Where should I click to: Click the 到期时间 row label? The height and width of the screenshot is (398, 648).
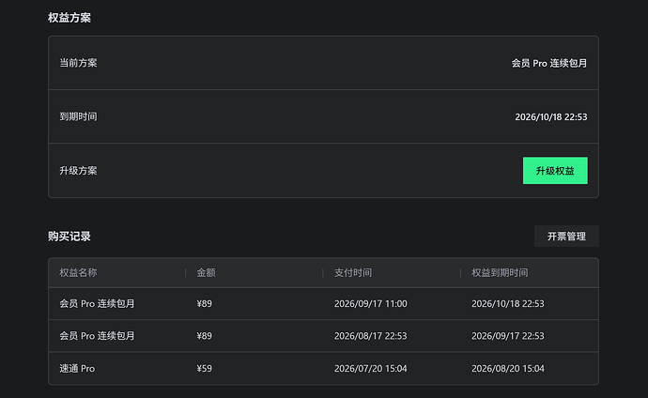pyautogui.click(x=78, y=116)
